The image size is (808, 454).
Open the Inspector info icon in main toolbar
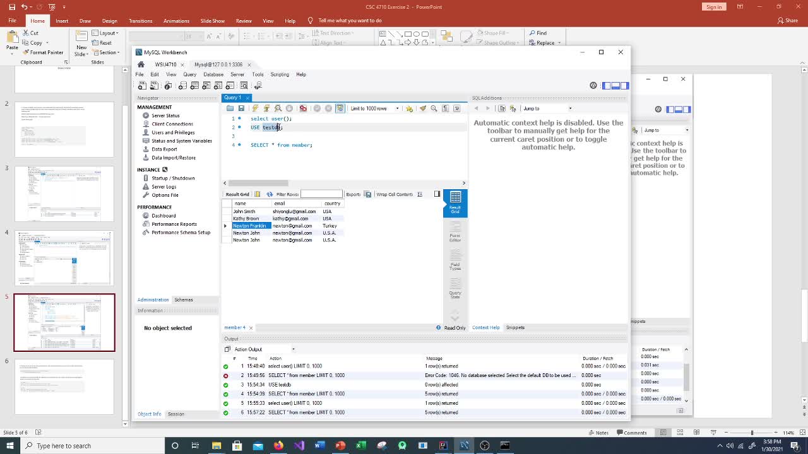[x=168, y=86]
